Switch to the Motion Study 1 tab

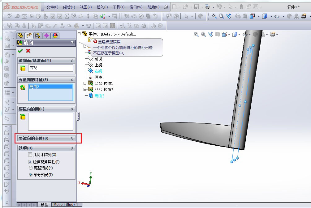(66, 204)
